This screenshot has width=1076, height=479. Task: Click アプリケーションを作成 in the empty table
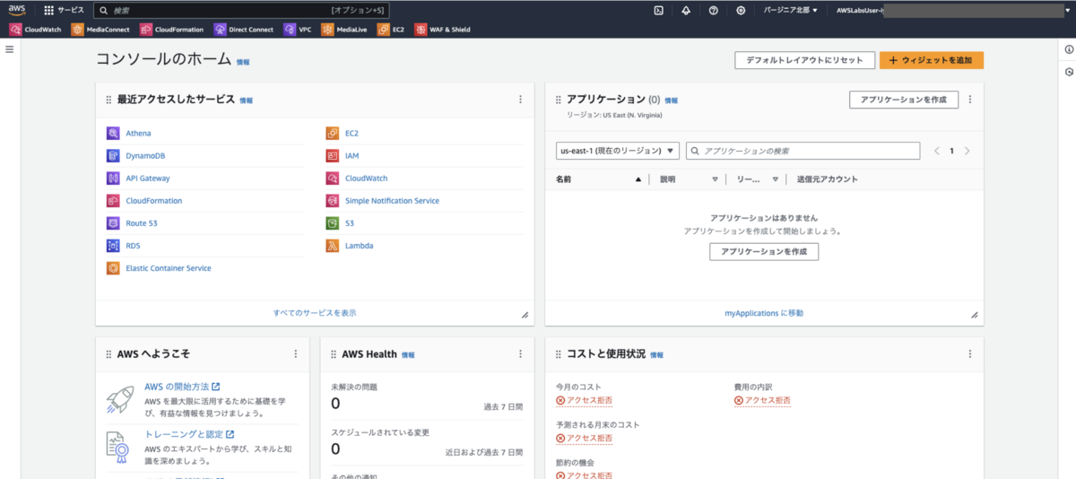pos(764,252)
